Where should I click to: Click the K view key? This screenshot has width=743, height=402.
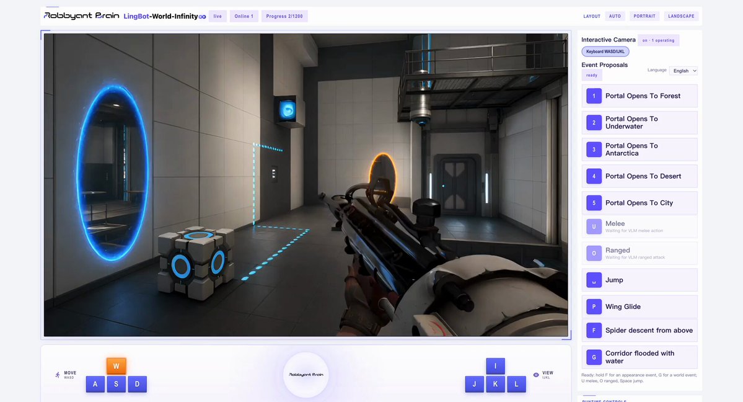coord(495,384)
